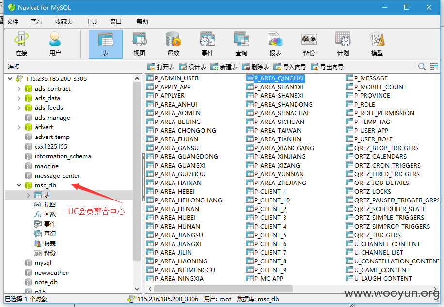Select table QRTZ_LOCKS

(x=368, y=192)
